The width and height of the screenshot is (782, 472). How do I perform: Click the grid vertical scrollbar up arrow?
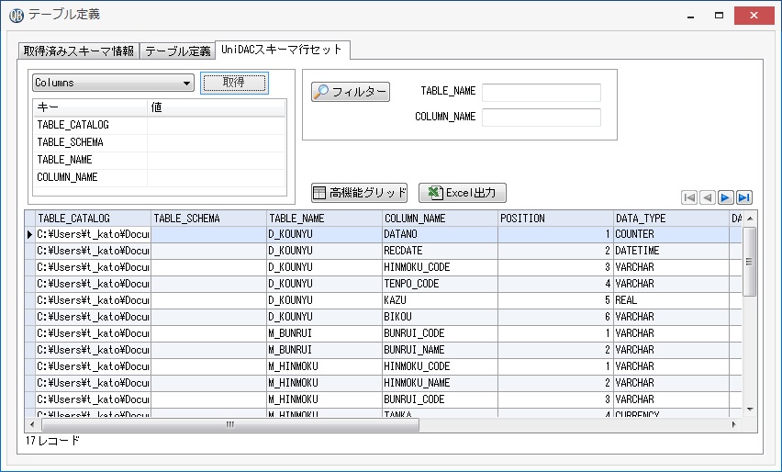(x=750, y=219)
